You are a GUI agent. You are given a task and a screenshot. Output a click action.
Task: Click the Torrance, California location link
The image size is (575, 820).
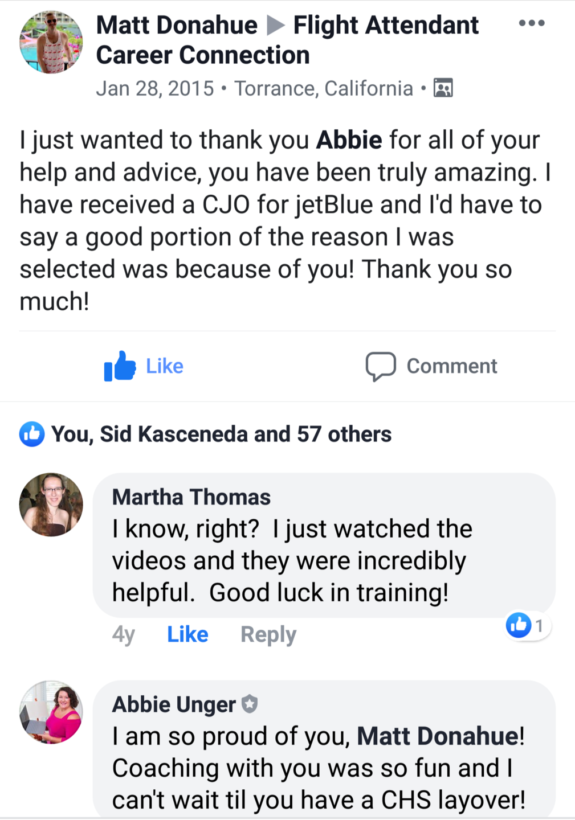(323, 88)
